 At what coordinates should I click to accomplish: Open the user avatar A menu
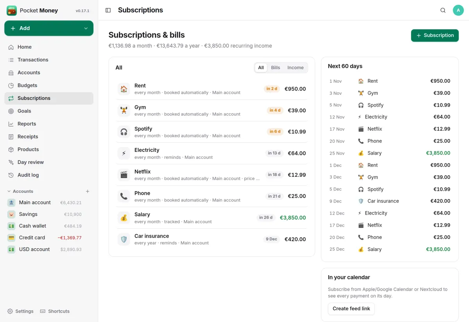pos(458,10)
